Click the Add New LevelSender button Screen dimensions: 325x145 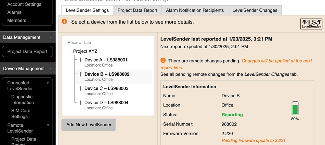click(89, 125)
